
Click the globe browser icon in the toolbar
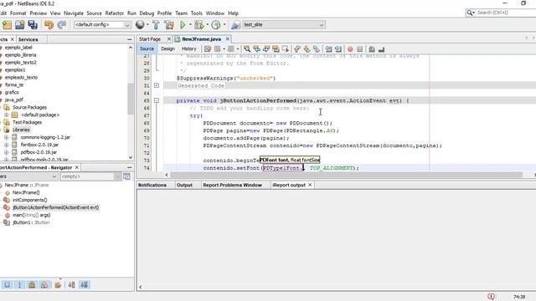click(140, 24)
